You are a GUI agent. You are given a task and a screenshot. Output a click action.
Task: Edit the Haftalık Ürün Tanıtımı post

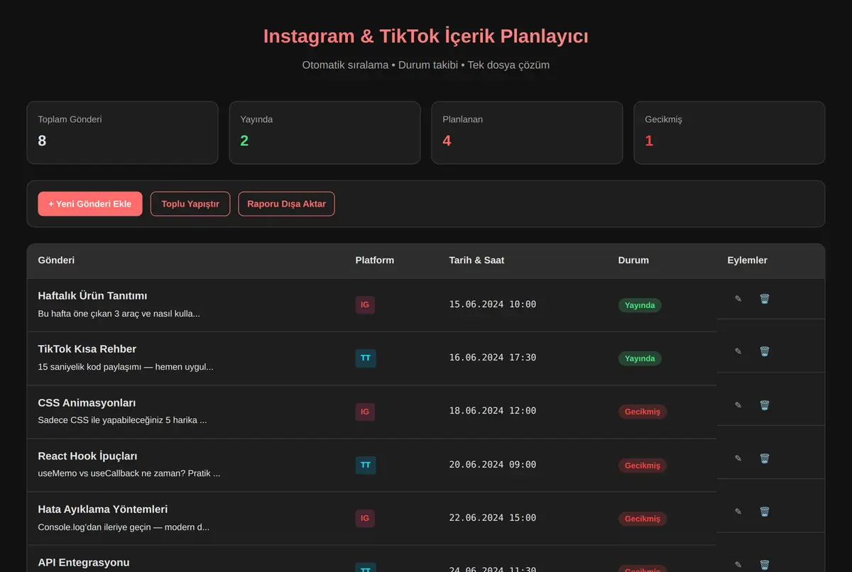click(738, 299)
